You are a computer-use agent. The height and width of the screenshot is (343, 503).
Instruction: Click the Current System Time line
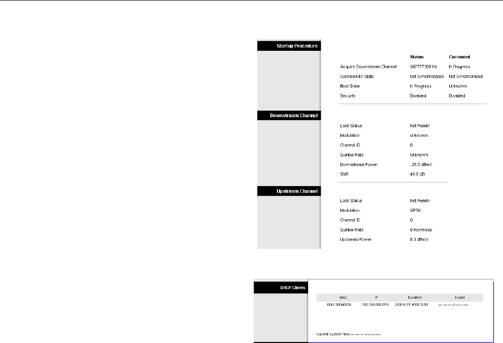point(348,334)
